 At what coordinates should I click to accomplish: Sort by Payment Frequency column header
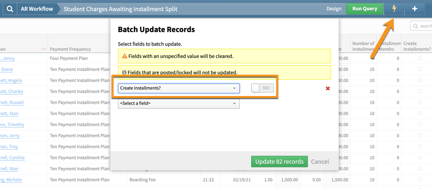pyautogui.click(x=70, y=49)
